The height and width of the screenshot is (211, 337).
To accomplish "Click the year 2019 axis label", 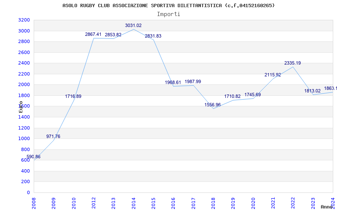I will point(233,203).
